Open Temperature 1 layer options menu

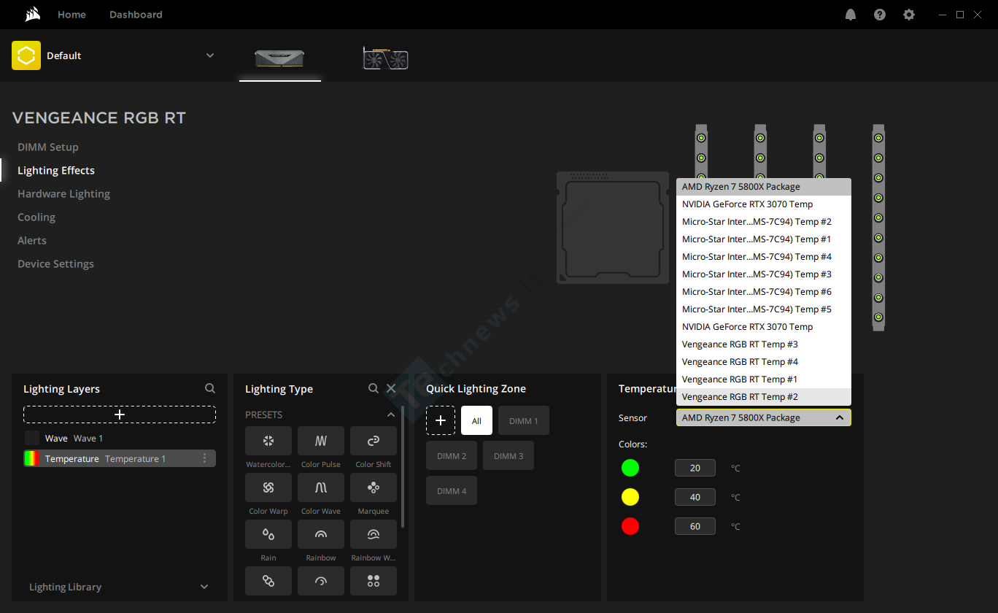click(x=205, y=458)
